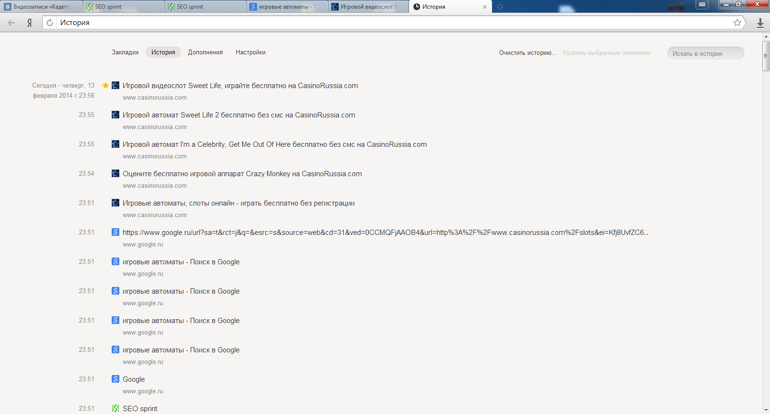The width and height of the screenshot is (770, 414).
Task: Open Игровой видеослот Sweet Life history link
Action: point(240,86)
